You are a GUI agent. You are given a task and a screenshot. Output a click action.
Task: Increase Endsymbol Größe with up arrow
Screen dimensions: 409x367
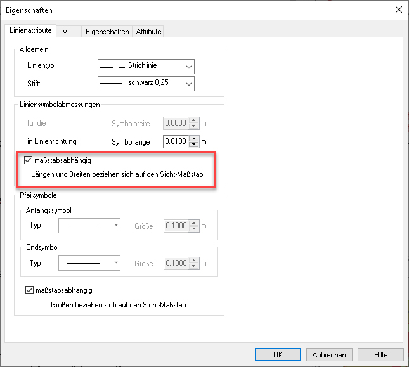coord(194,261)
